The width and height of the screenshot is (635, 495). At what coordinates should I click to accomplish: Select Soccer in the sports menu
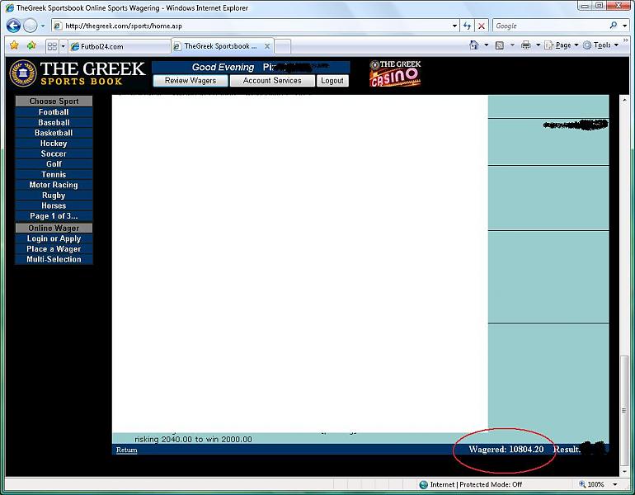(x=54, y=153)
